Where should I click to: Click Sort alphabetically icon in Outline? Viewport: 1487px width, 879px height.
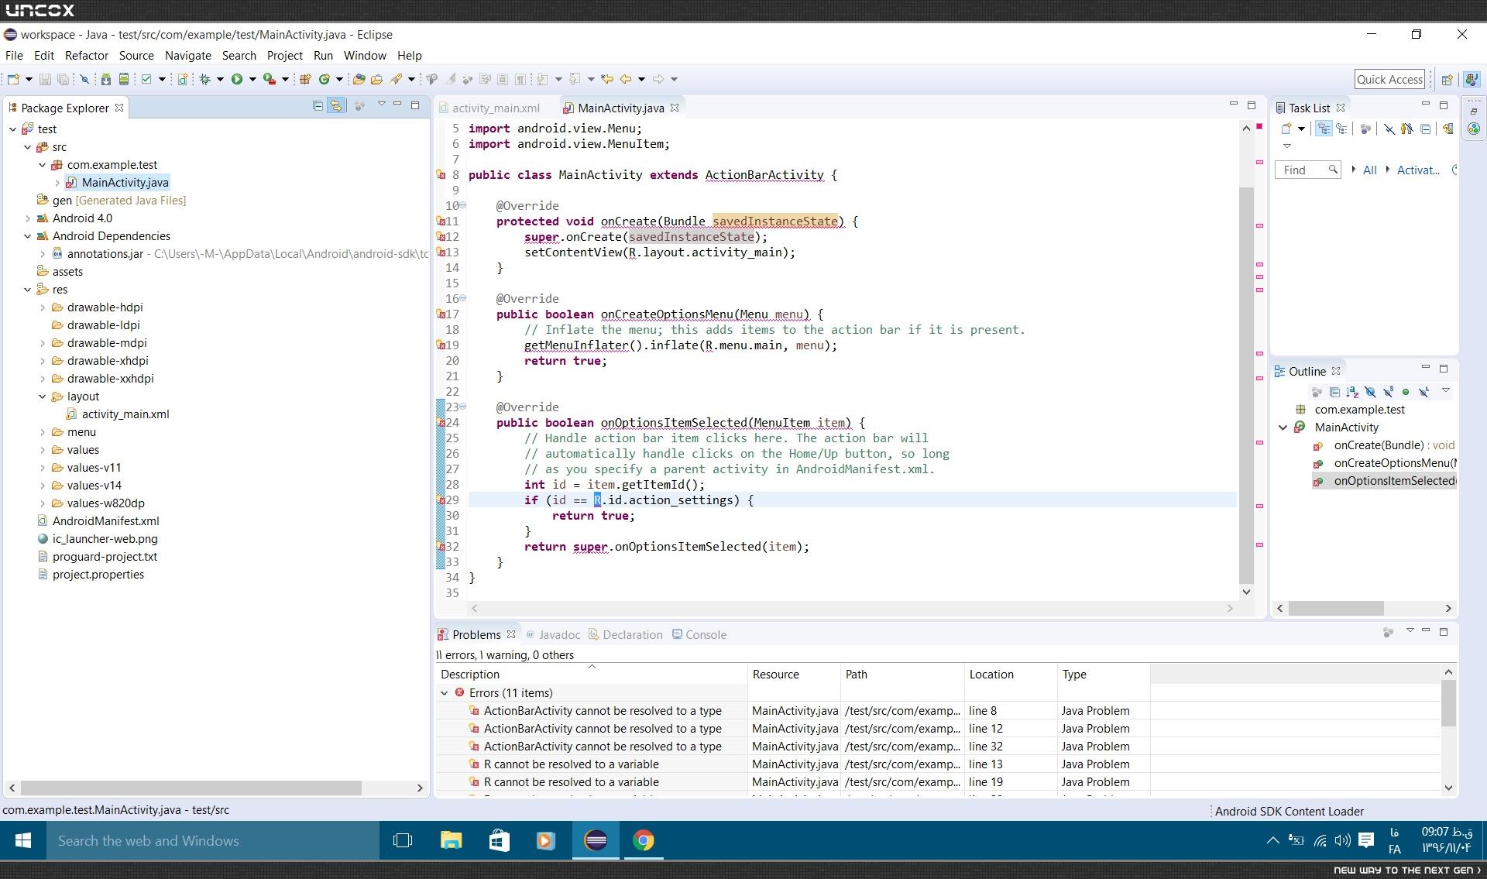pyautogui.click(x=1352, y=392)
